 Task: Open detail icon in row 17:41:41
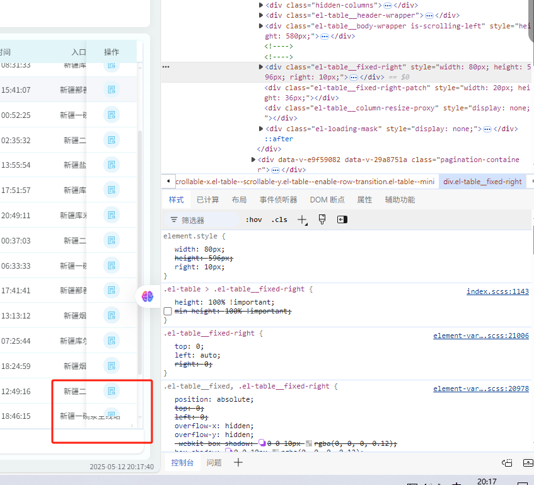pos(112,291)
